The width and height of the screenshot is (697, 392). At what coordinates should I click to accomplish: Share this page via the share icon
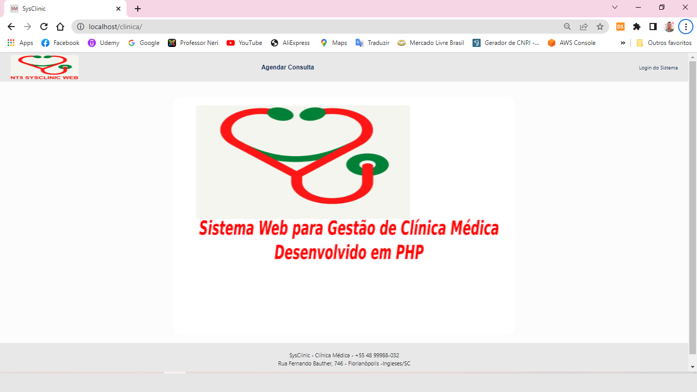tap(584, 27)
